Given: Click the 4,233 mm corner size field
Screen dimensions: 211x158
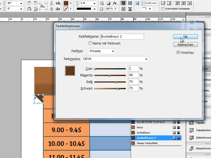Looking at the screenshot, I should coord(151,3).
